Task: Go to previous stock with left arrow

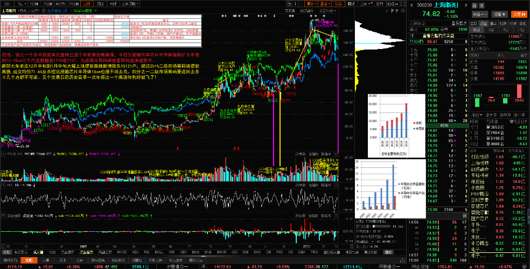Action: pyautogui.click(x=412, y=5)
